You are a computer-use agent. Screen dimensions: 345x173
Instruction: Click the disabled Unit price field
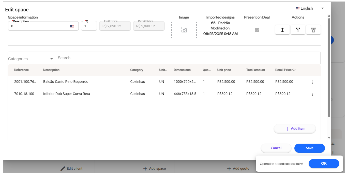tap(115, 26)
